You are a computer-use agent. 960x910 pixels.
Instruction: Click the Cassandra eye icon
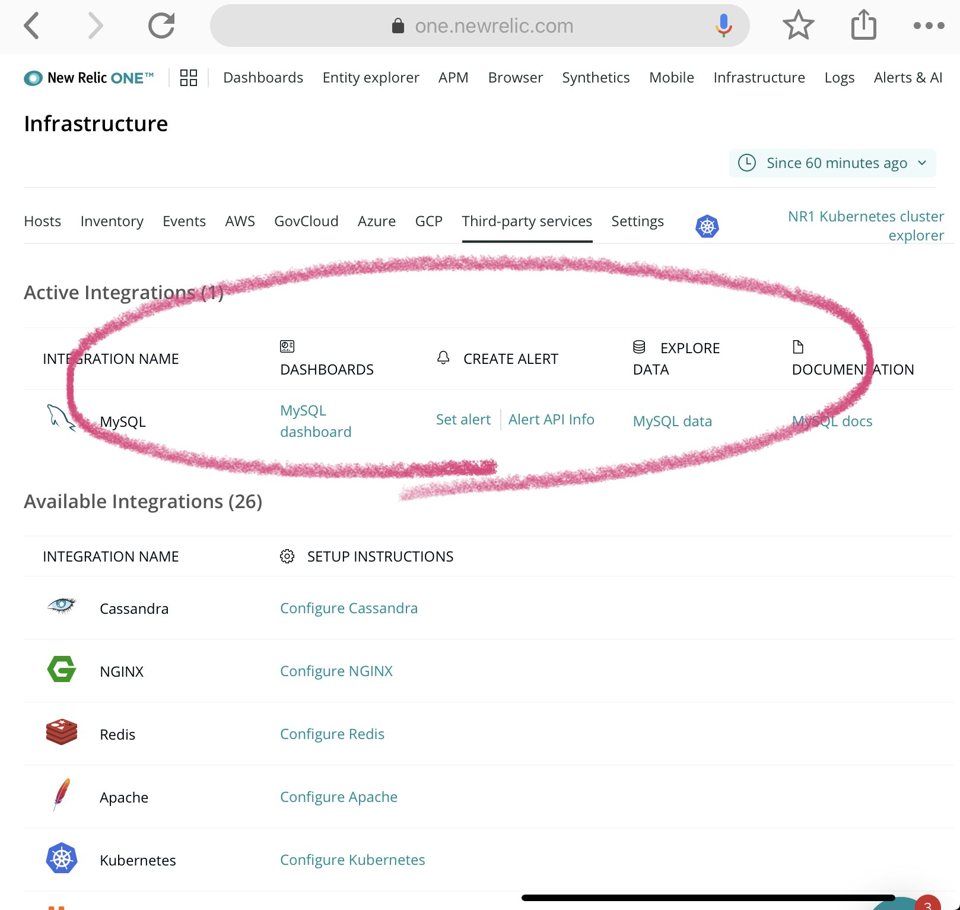tap(61, 605)
